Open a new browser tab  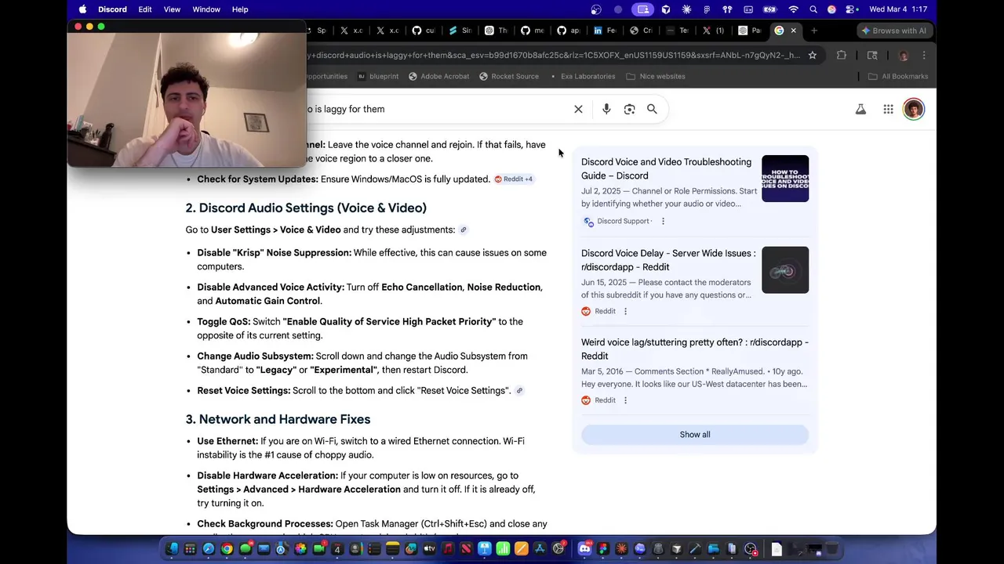[x=814, y=31]
